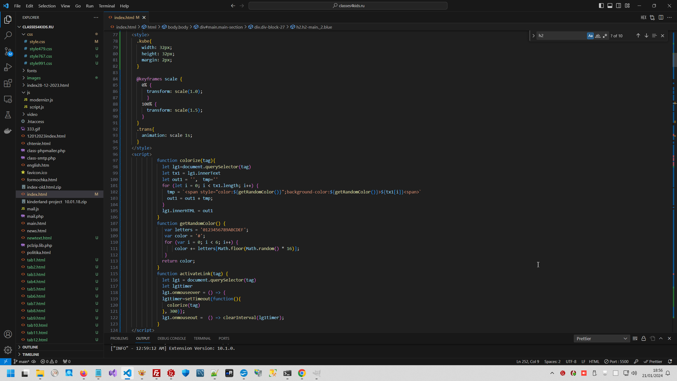Viewport: 677px width, 381px height.
Task: Open the Prettier output channel dropdown
Action: [x=601, y=339]
